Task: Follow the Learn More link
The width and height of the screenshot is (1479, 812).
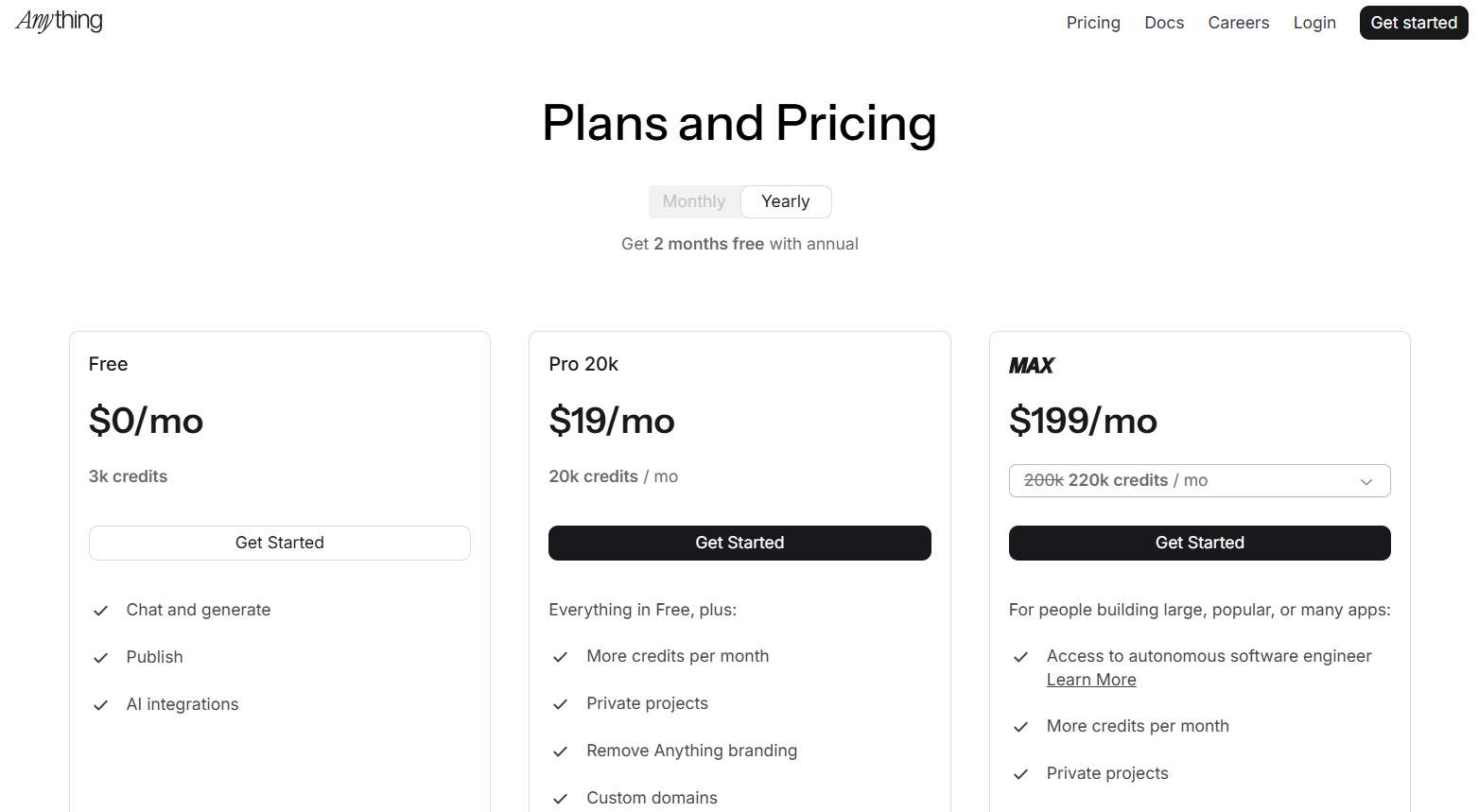Action: tap(1090, 680)
